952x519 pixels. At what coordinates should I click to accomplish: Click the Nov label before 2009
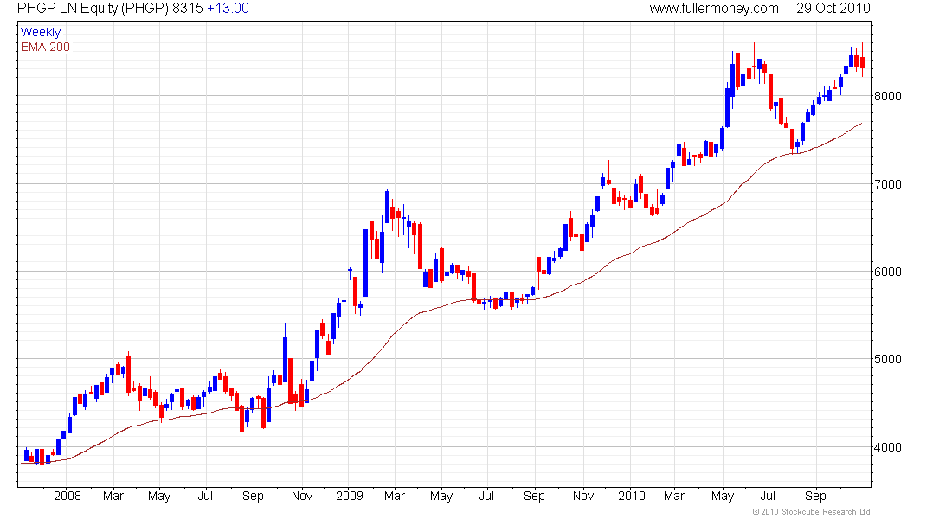click(302, 496)
